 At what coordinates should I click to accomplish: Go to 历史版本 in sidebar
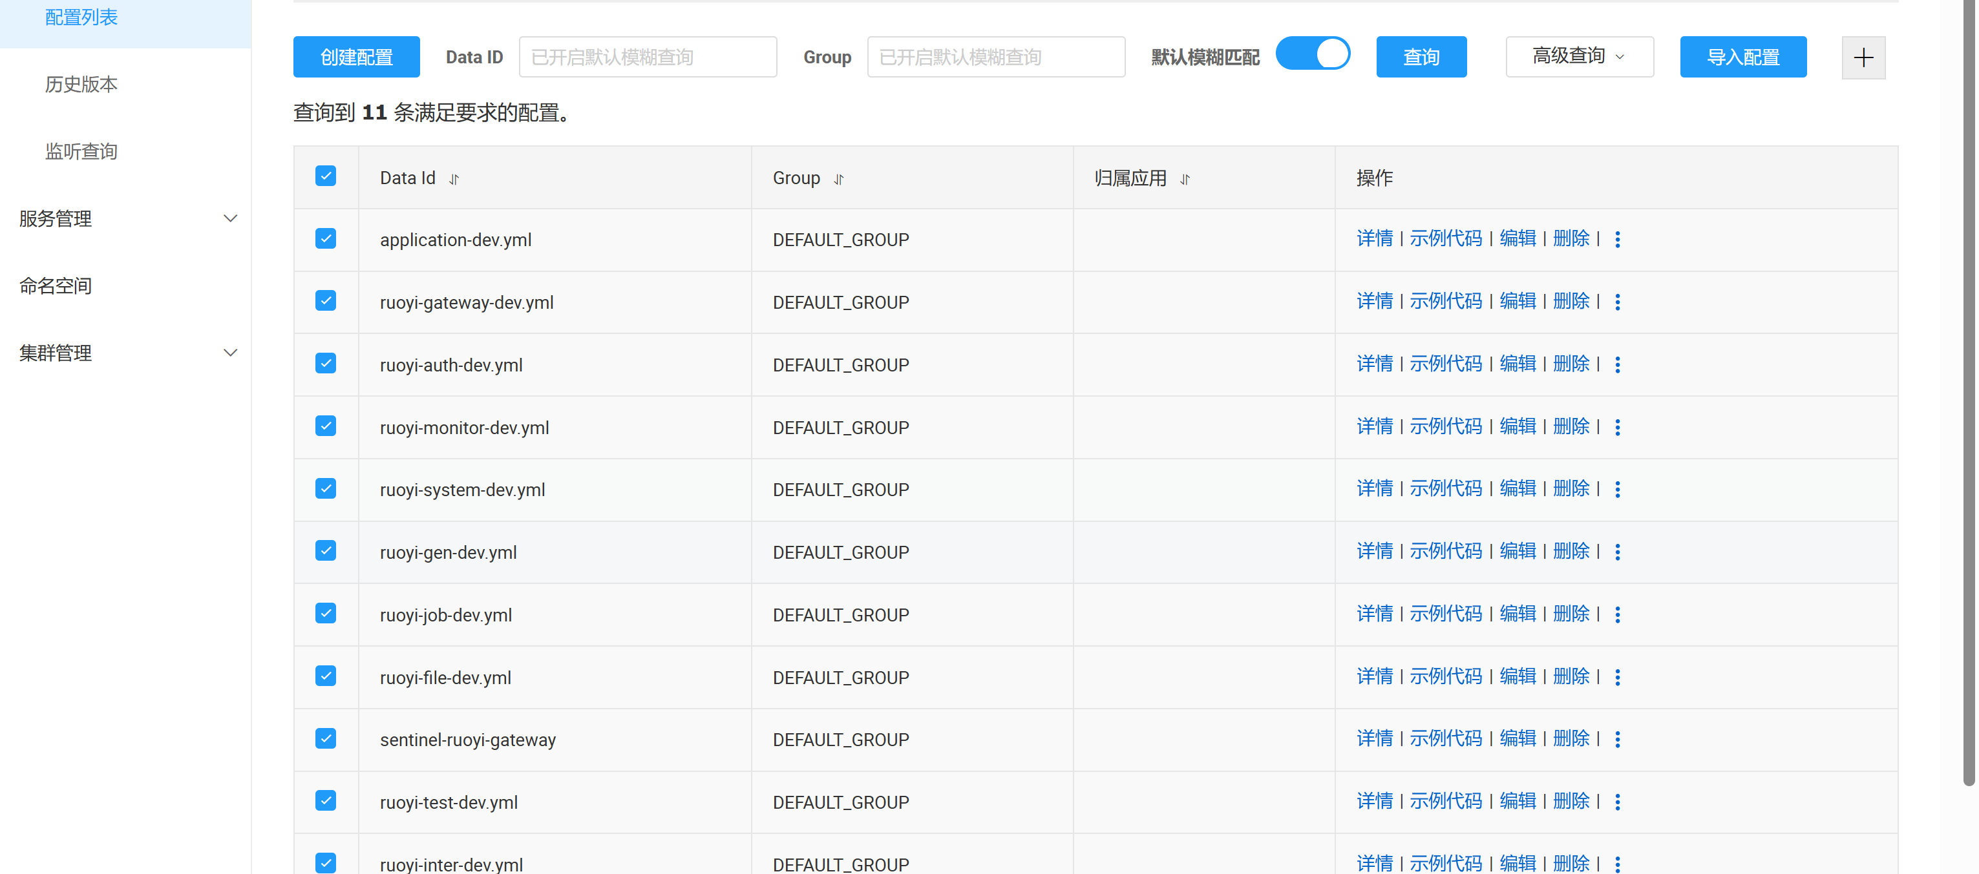[81, 85]
